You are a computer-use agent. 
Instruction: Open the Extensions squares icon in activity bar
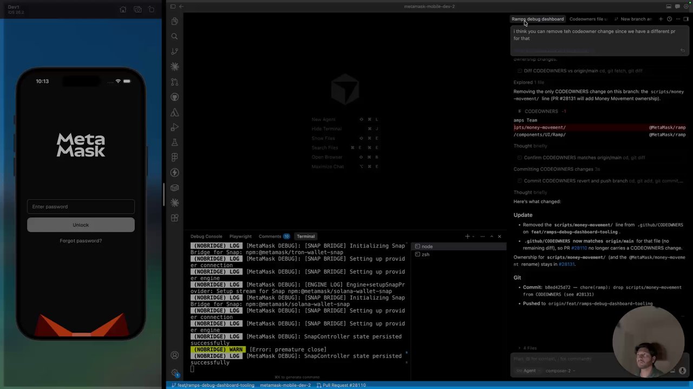[174, 218]
